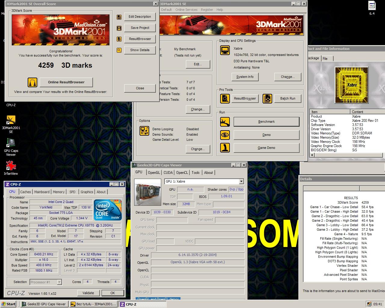The width and height of the screenshot is (385, 308).
Task: Click the Windows Start button
Action: [8, 304]
